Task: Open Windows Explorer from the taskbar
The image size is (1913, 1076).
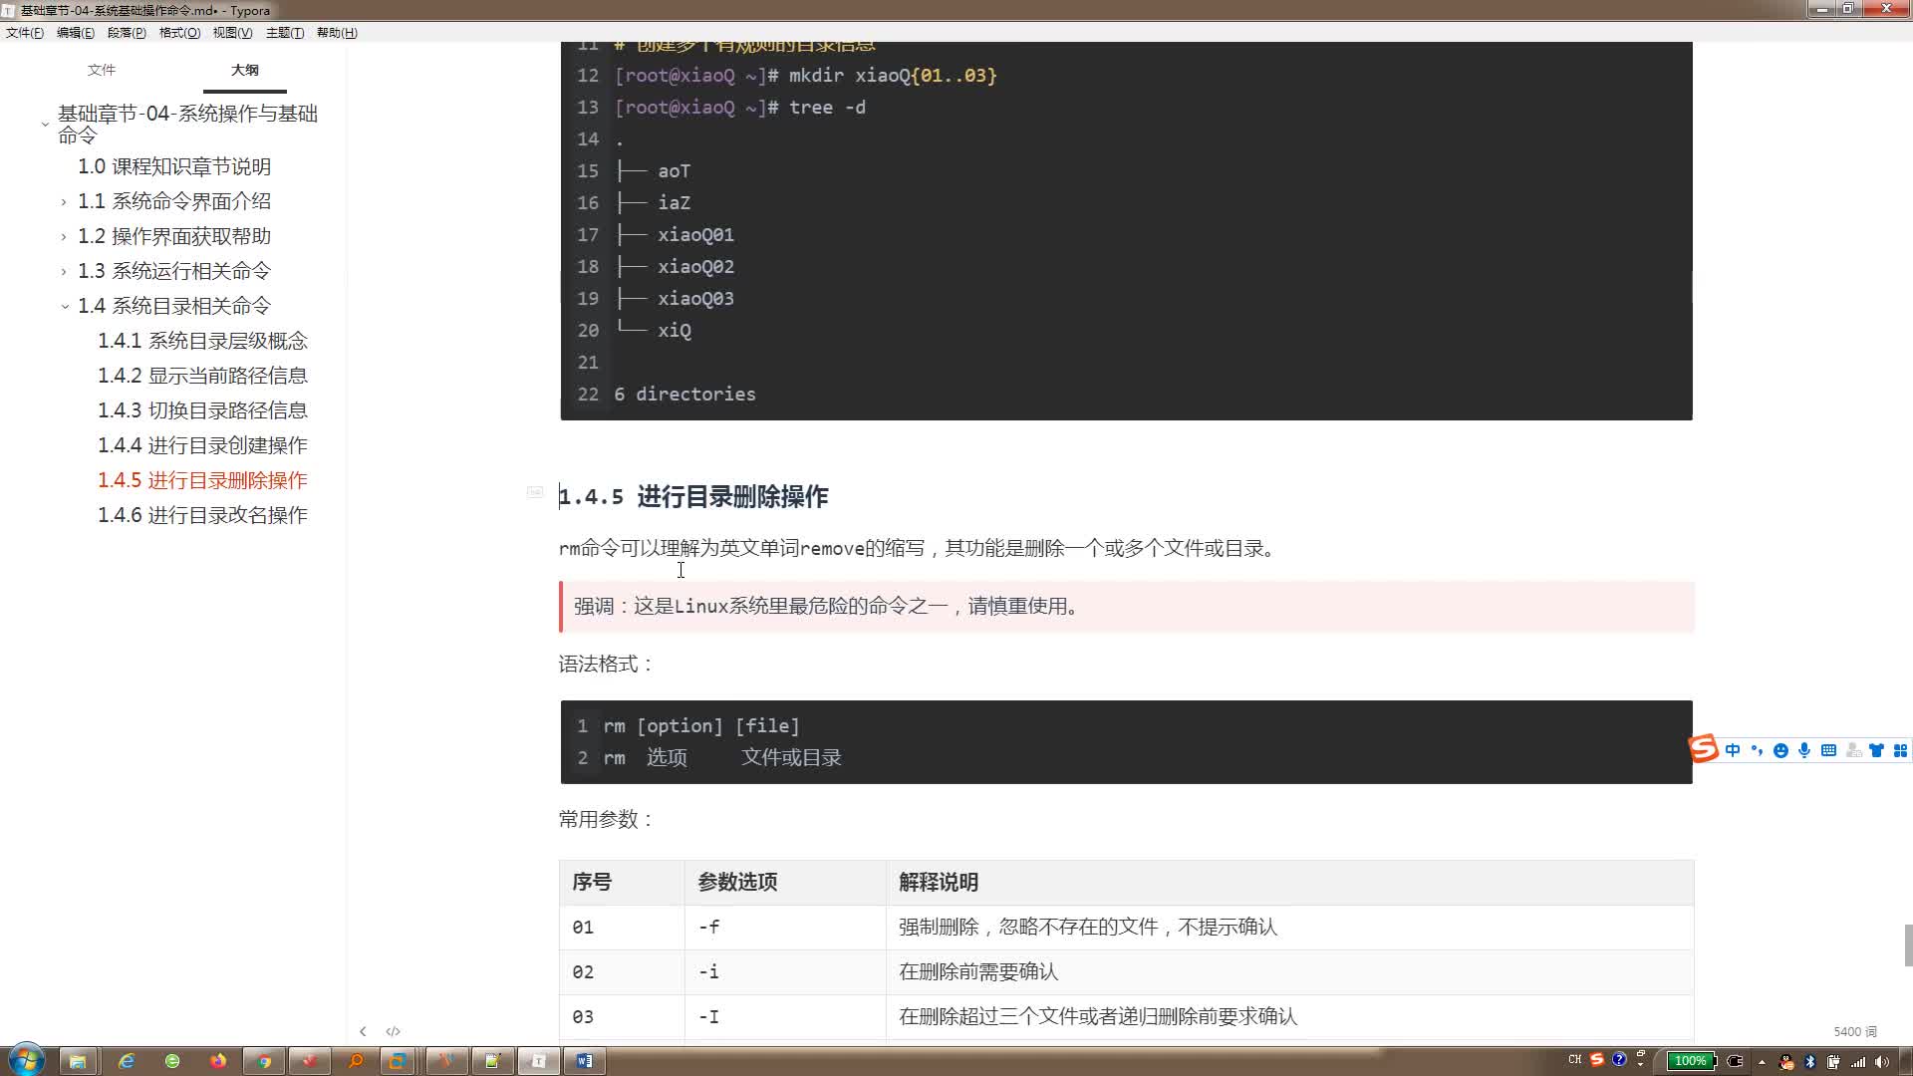Action: click(x=78, y=1061)
